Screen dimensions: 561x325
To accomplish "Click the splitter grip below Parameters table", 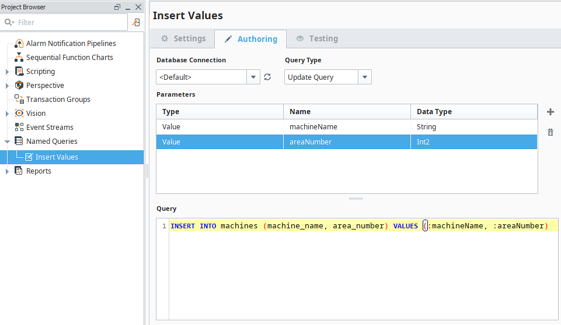I will pyautogui.click(x=356, y=199).
